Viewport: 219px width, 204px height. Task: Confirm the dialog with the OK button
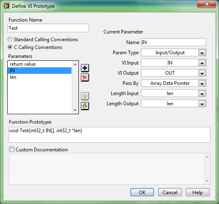[x=142, y=193]
